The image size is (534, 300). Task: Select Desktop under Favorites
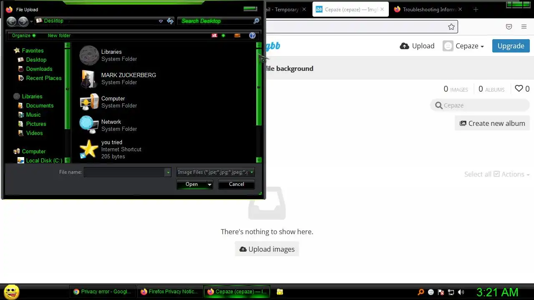coord(36,60)
